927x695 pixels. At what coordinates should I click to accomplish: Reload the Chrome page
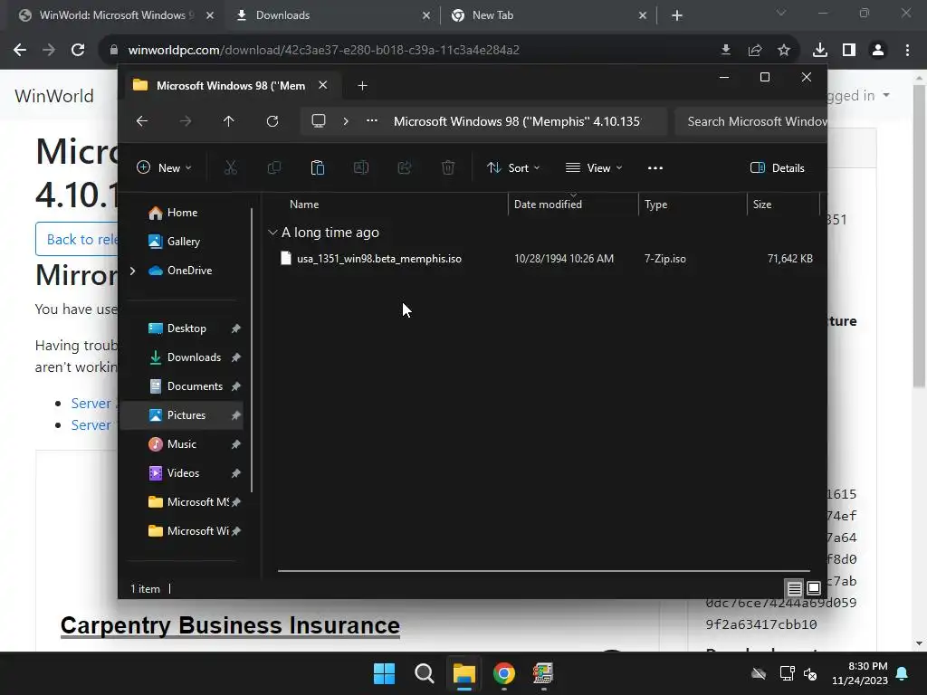click(78, 51)
